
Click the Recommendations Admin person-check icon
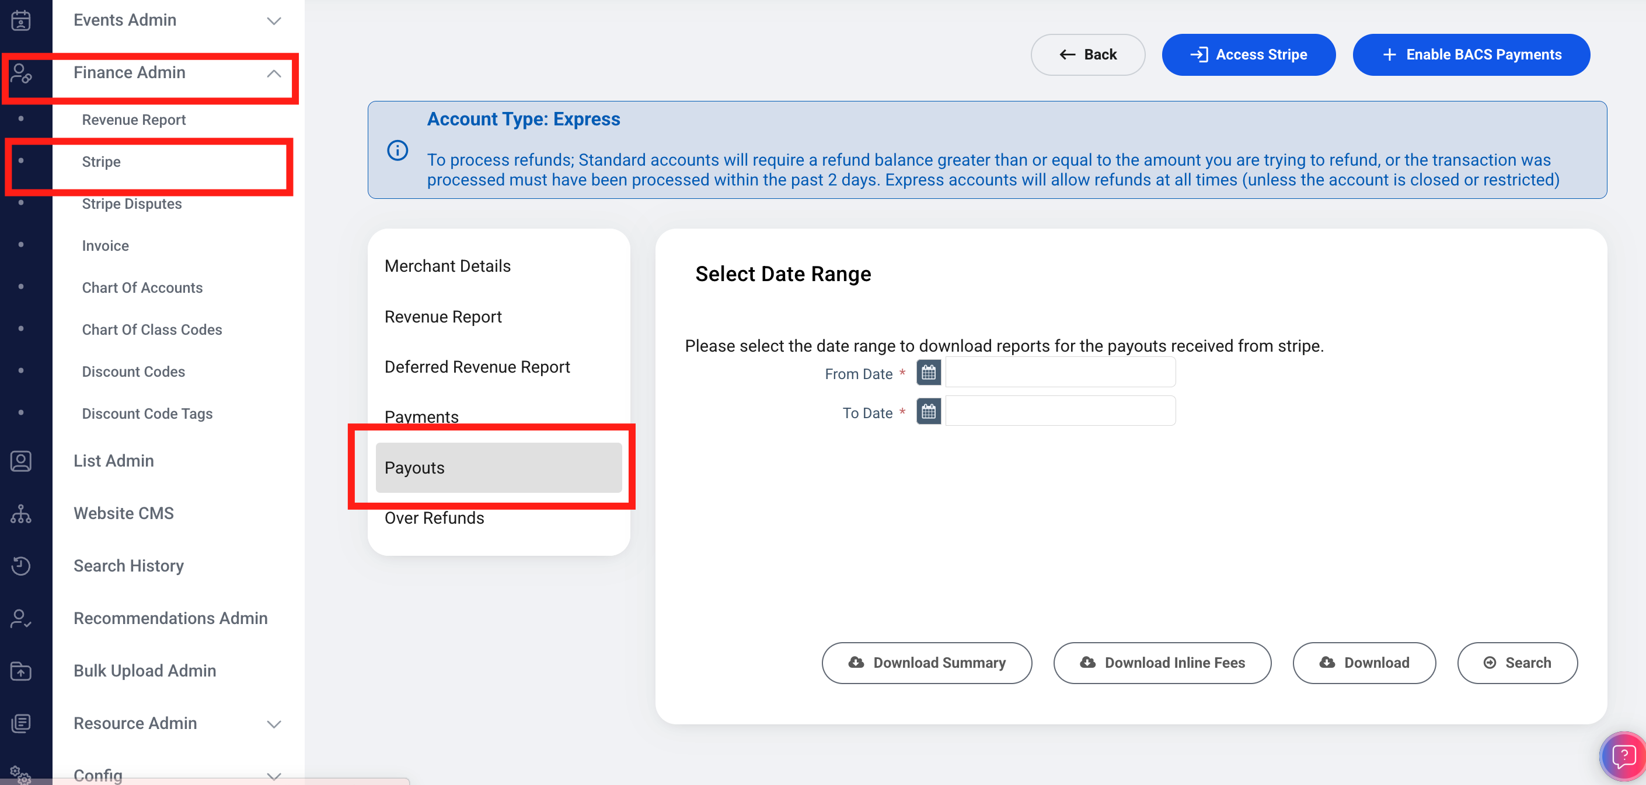[x=20, y=618]
